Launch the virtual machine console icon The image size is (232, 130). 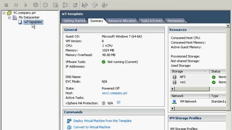pyautogui.click(x=75, y=5)
